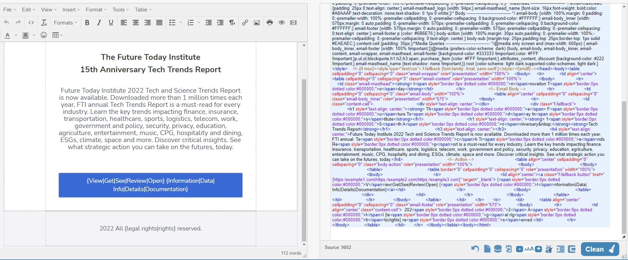Decrease source font size with minus
This screenshot has height=260, width=628.
[519, 249]
